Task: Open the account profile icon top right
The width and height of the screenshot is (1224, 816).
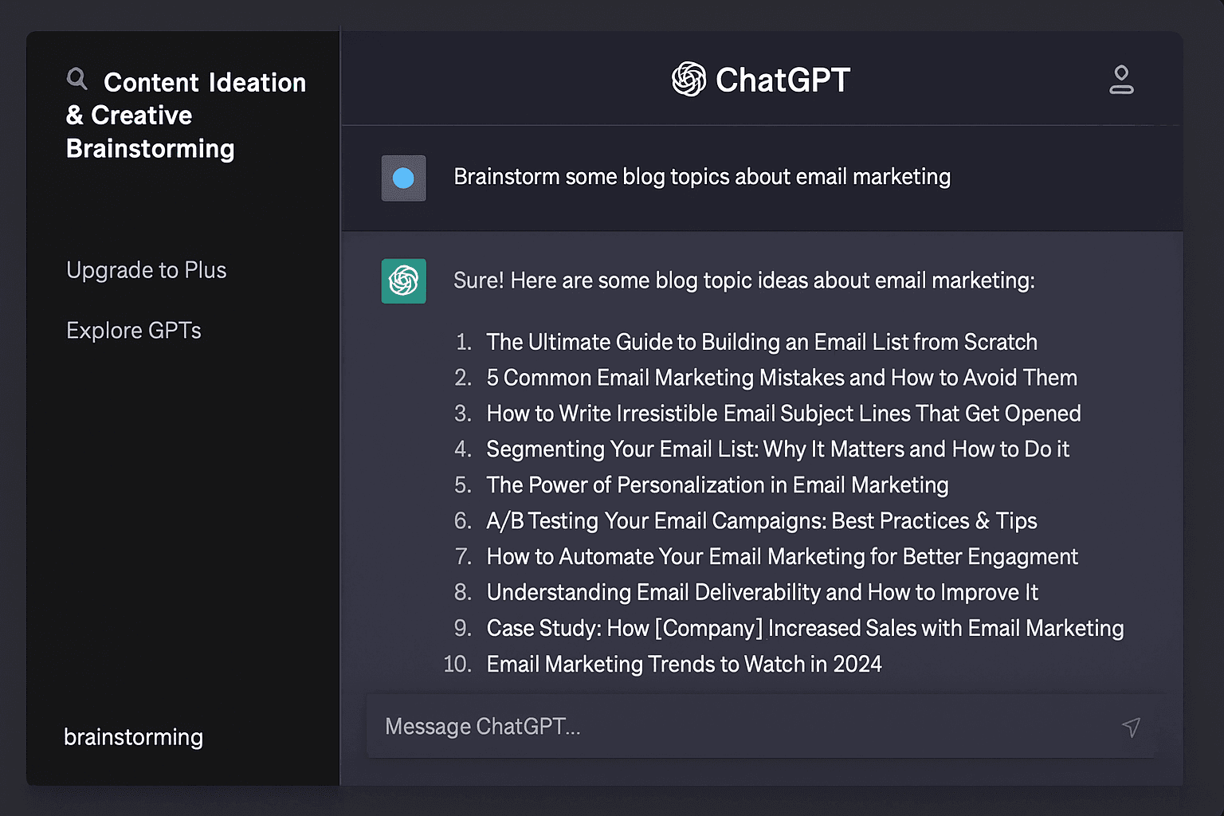Action: (1122, 80)
